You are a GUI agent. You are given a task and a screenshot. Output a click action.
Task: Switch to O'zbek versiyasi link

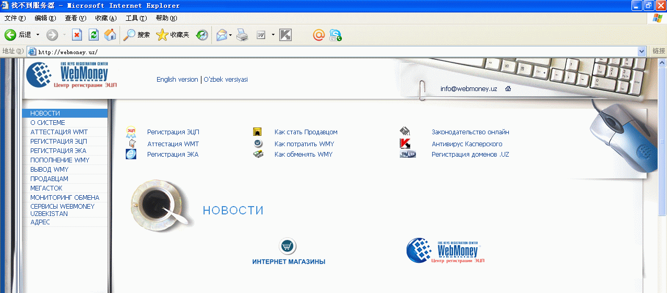coord(225,80)
